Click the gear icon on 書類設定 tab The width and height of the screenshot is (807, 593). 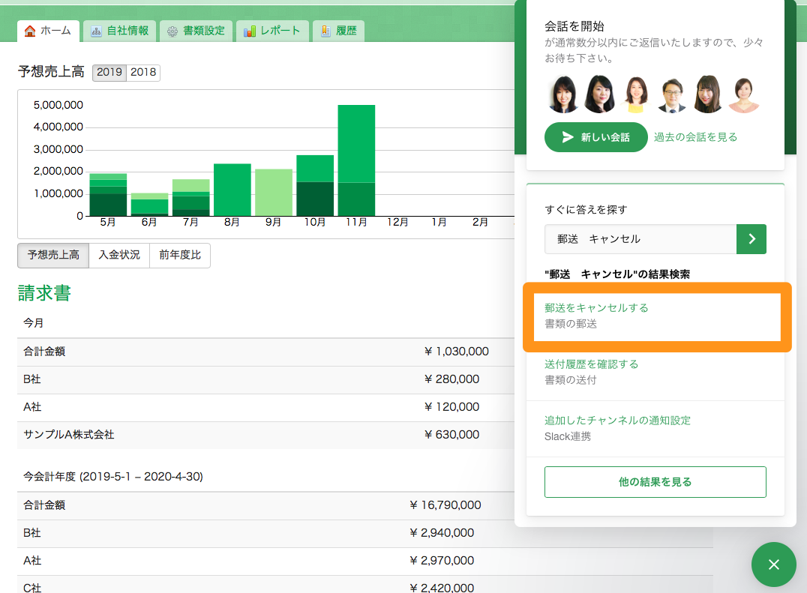[172, 31]
